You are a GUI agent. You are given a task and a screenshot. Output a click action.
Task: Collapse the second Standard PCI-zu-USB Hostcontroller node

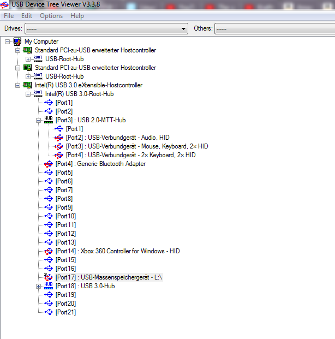(x=17, y=68)
